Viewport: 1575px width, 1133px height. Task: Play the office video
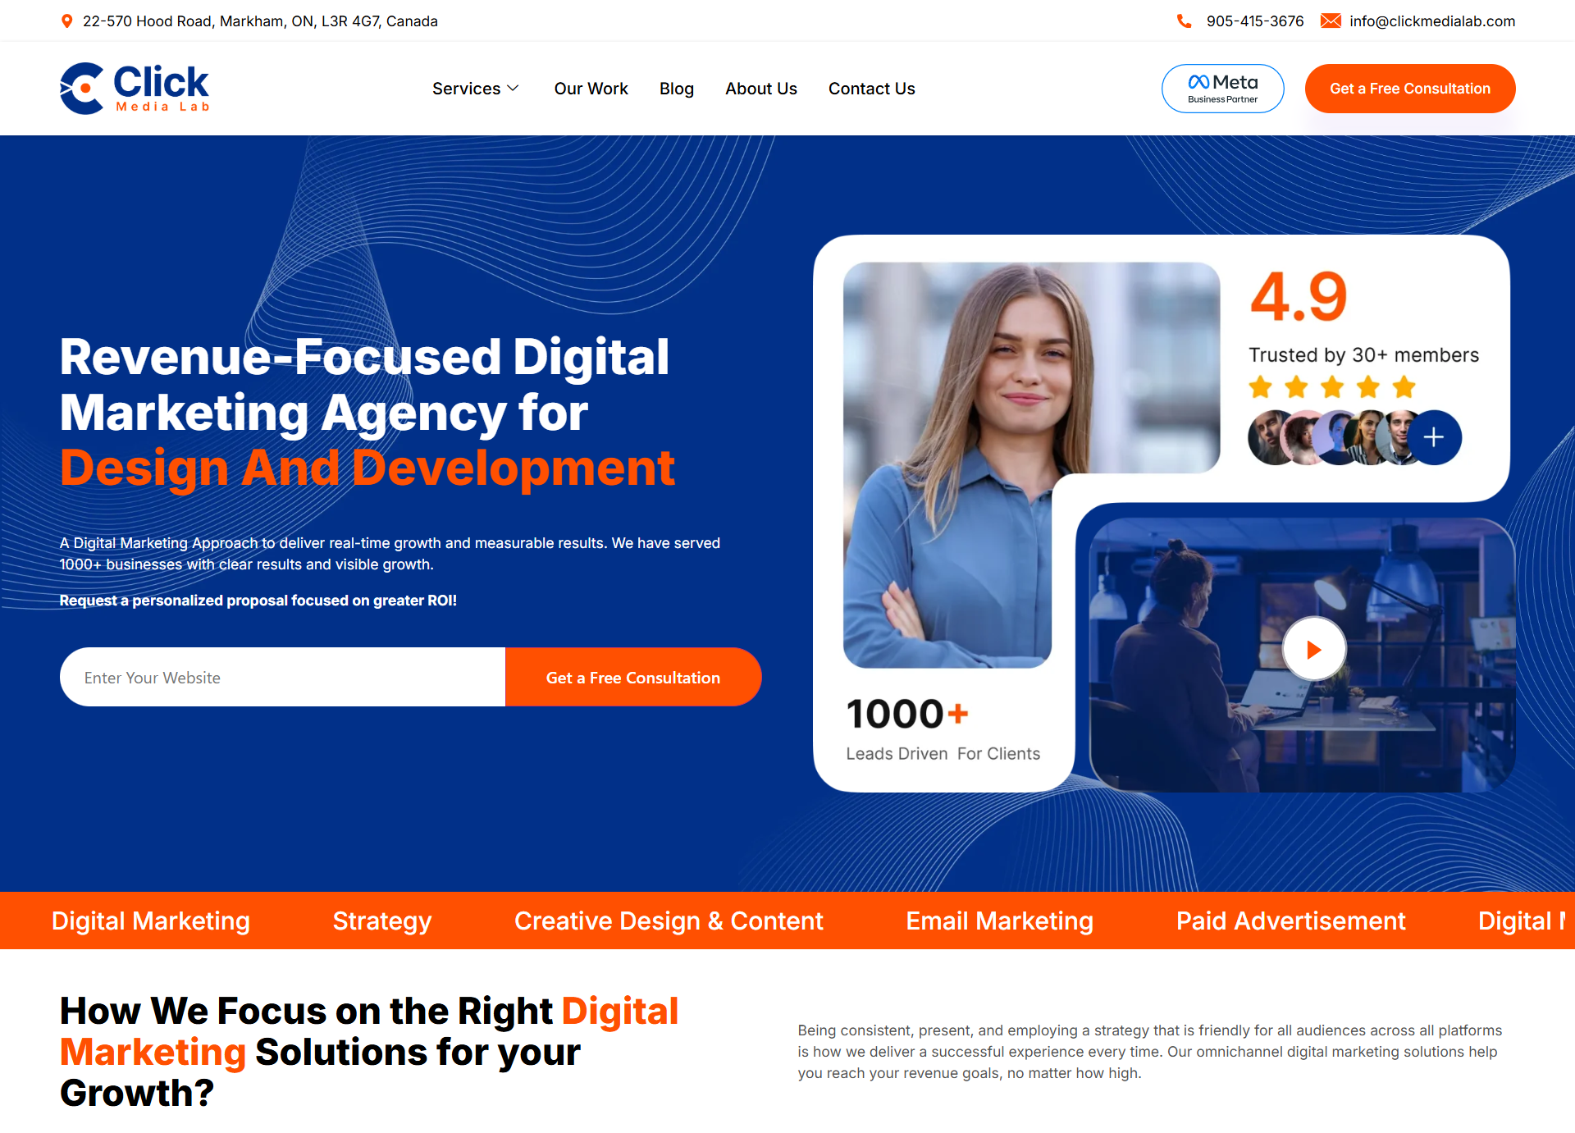tap(1314, 650)
